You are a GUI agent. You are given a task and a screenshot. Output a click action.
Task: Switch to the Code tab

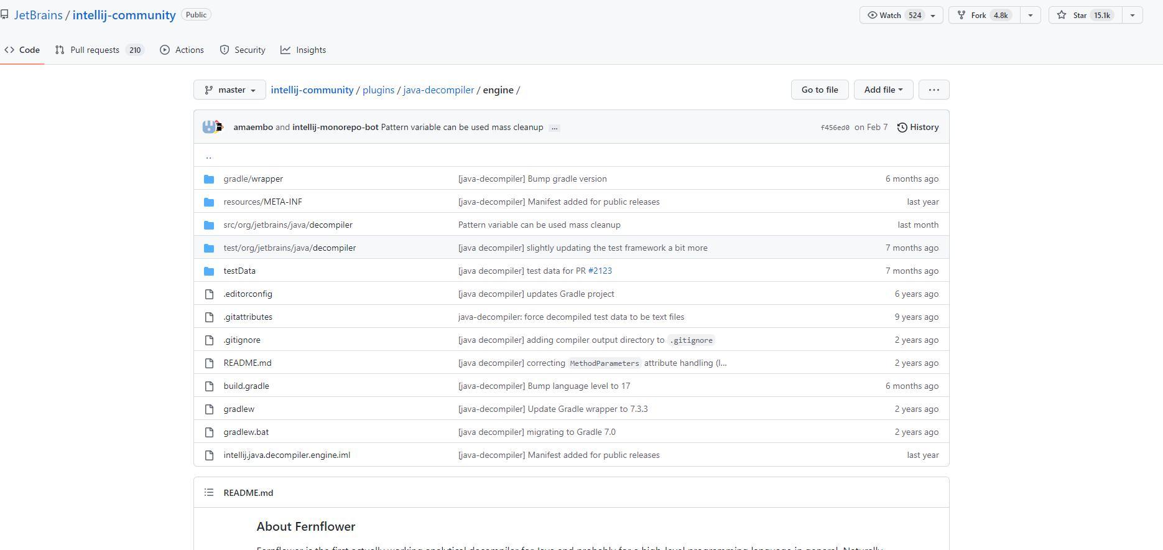(x=22, y=50)
